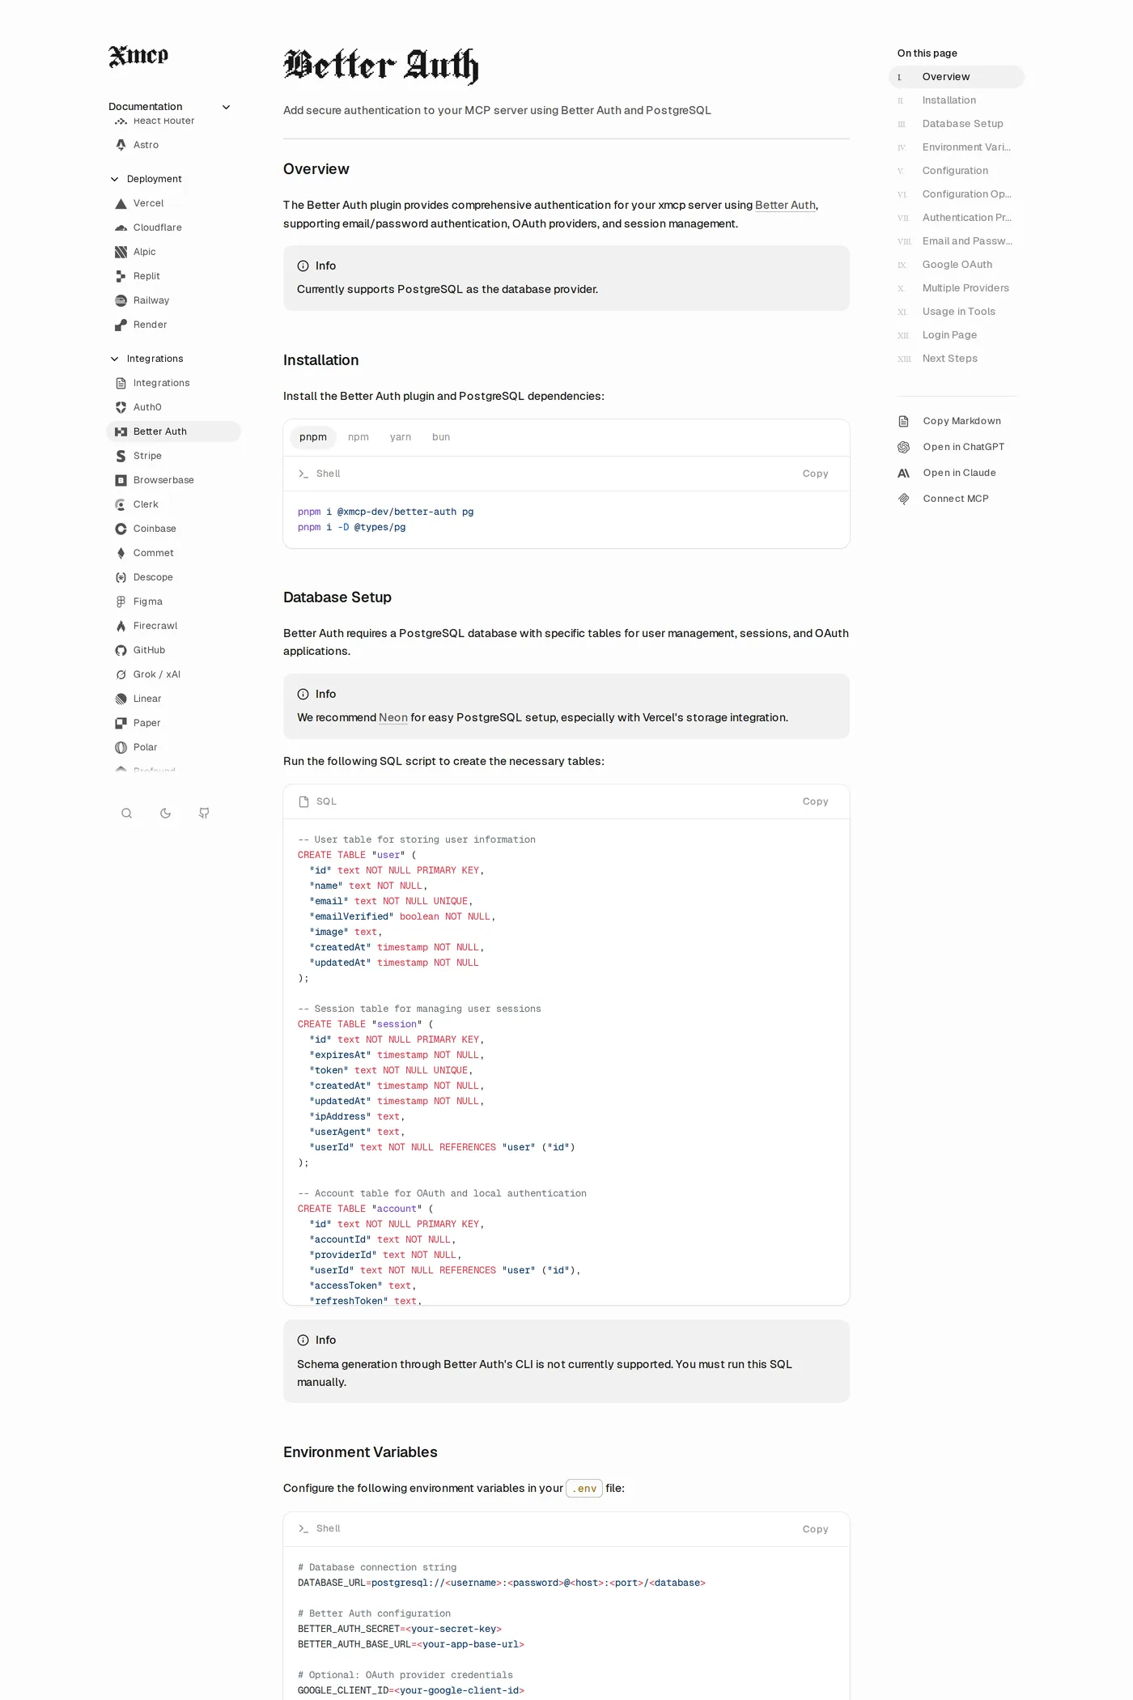Click the Railway icon in sidebar
The image size is (1133, 1700).
121,300
